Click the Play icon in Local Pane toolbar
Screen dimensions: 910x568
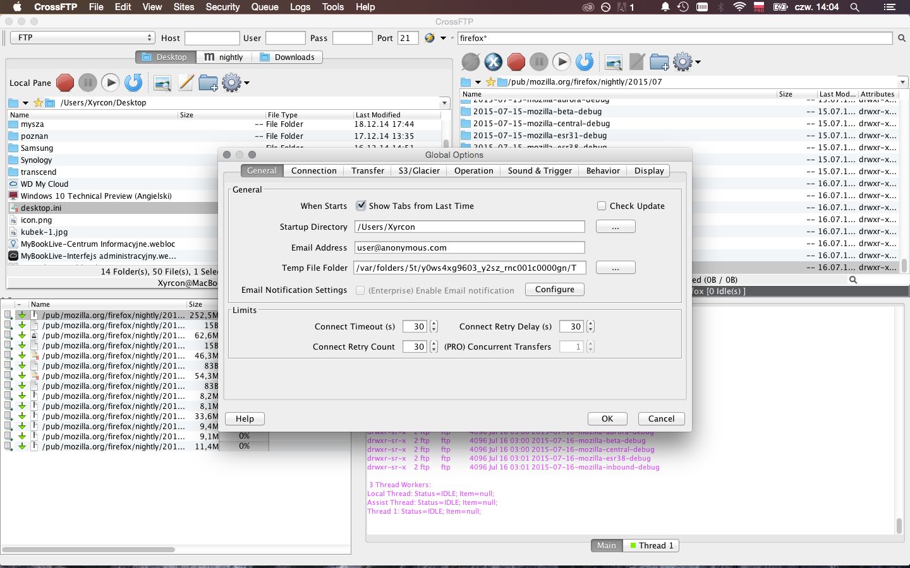pyautogui.click(x=111, y=83)
